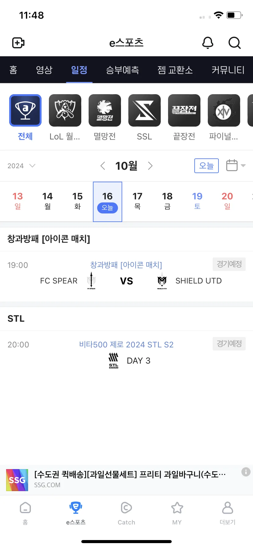The height and width of the screenshot is (548, 253).
Task: Expand the 2024 year dropdown
Action: [x=21, y=166]
